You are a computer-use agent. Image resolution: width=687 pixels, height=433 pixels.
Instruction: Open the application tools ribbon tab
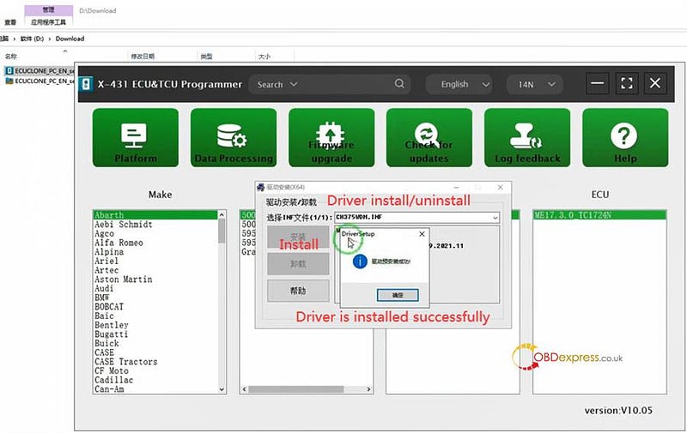click(x=48, y=22)
